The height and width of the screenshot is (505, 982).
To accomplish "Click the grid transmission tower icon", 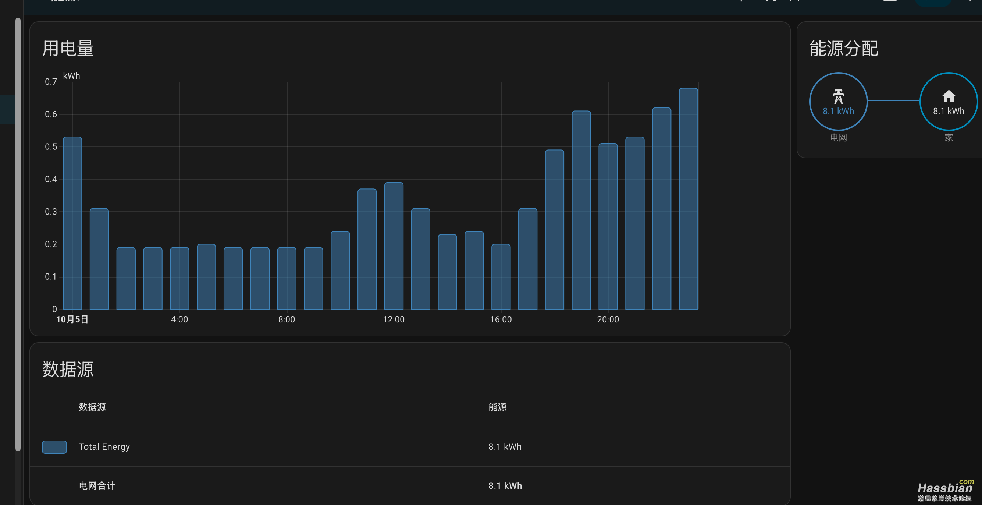I will [838, 96].
